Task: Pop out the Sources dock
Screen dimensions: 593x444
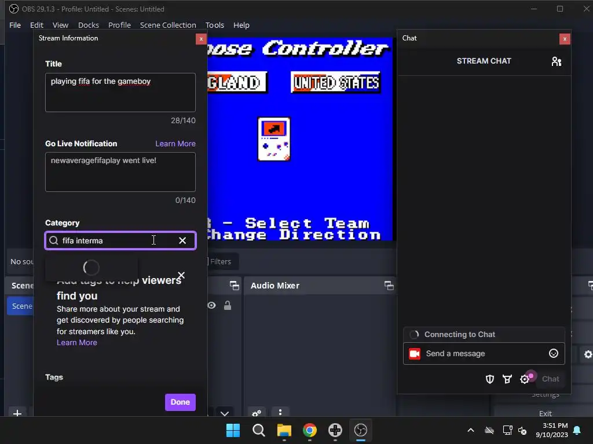Action: (235, 286)
